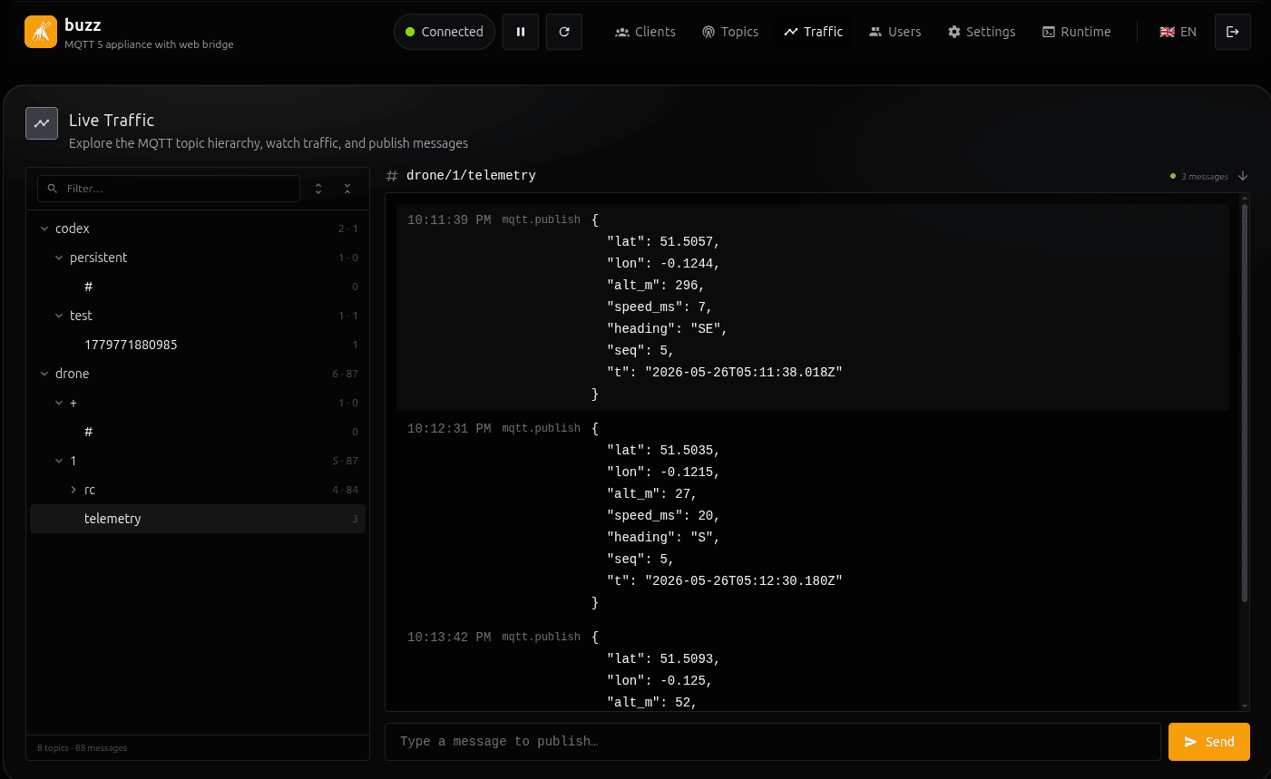Select the 10:12:31 PM message timestamp
Viewport: 1271px width, 779px height.
pyautogui.click(x=449, y=428)
